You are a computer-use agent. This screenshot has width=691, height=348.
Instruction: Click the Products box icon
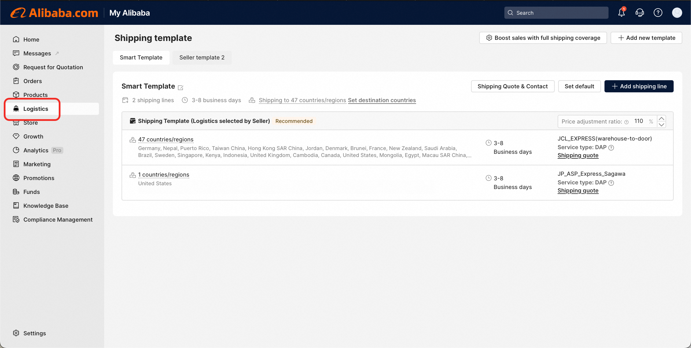coord(16,95)
